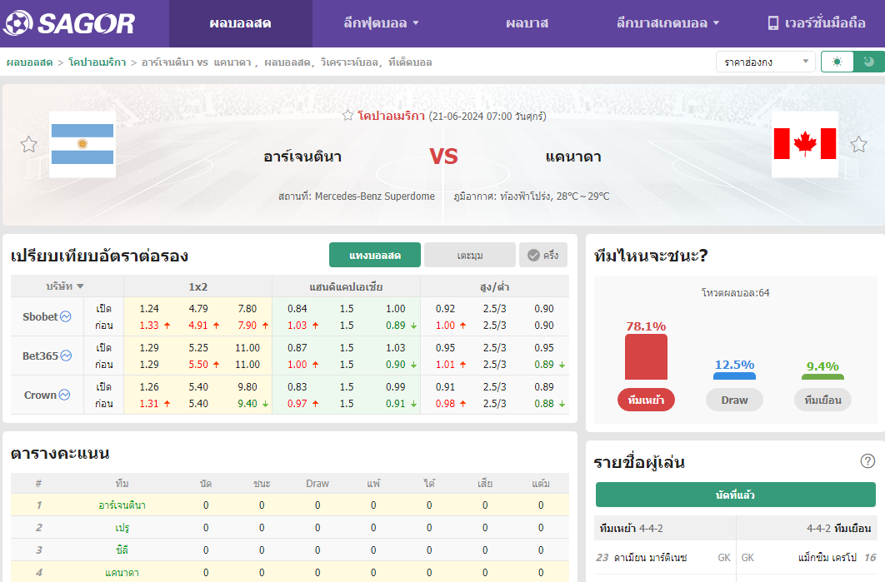Click the Mercedes-Benz Superdome venue text
885x582 pixels.
(x=375, y=196)
